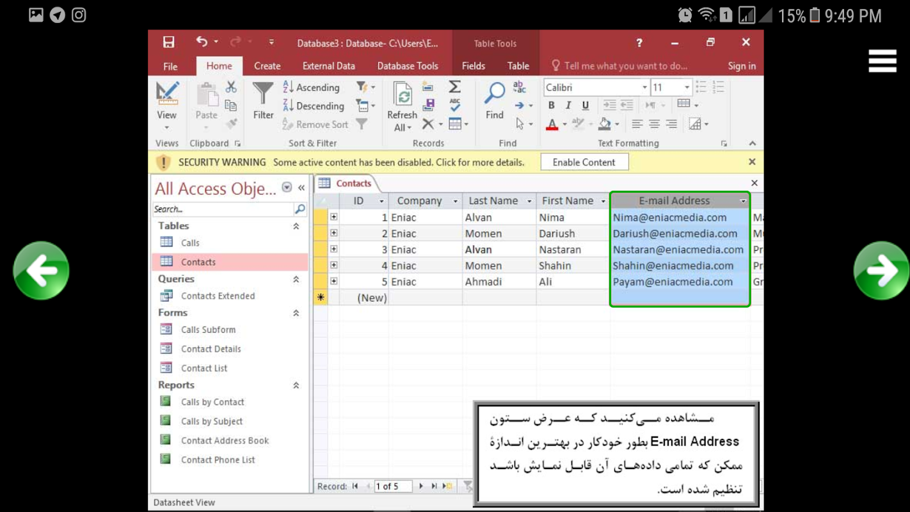Open the font size 11 dropdown
The height and width of the screenshot is (512, 910).
tap(687, 88)
